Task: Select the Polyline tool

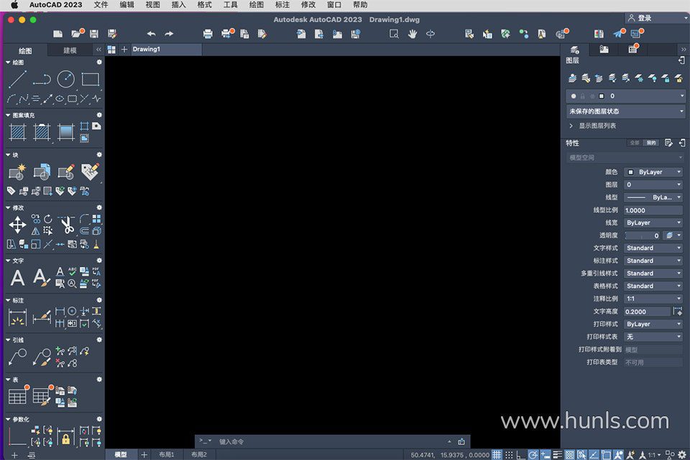Action: click(x=42, y=79)
